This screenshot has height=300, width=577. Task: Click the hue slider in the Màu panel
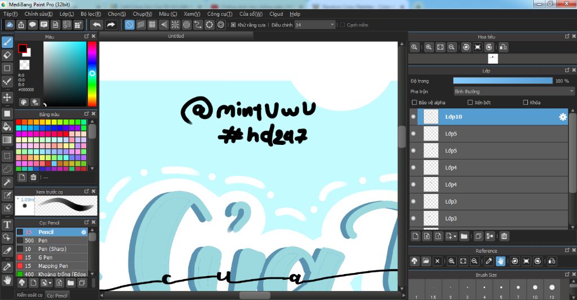pyautogui.click(x=92, y=74)
